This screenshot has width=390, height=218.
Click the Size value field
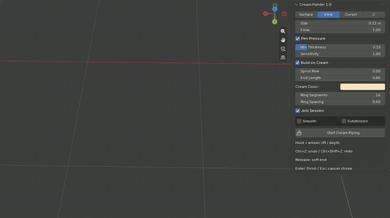click(340, 23)
